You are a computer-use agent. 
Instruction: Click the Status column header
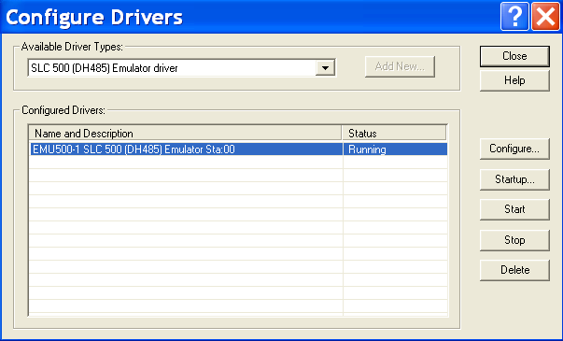pyautogui.click(x=394, y=134)
